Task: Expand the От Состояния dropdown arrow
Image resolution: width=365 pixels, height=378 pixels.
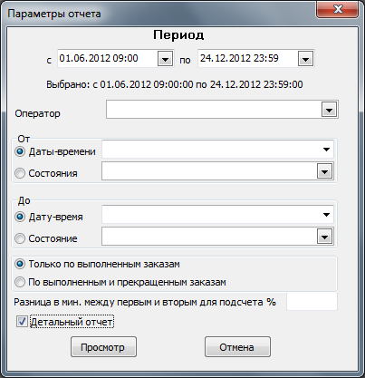Action: tap(324, 171)
